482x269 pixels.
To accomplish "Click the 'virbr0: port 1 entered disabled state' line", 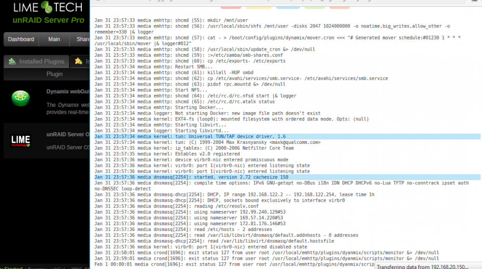I will 201,247.
